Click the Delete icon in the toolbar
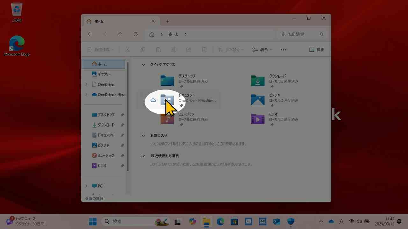Image resolution: width=408 pixels, height=229 pixels. [x=204, y=50]
